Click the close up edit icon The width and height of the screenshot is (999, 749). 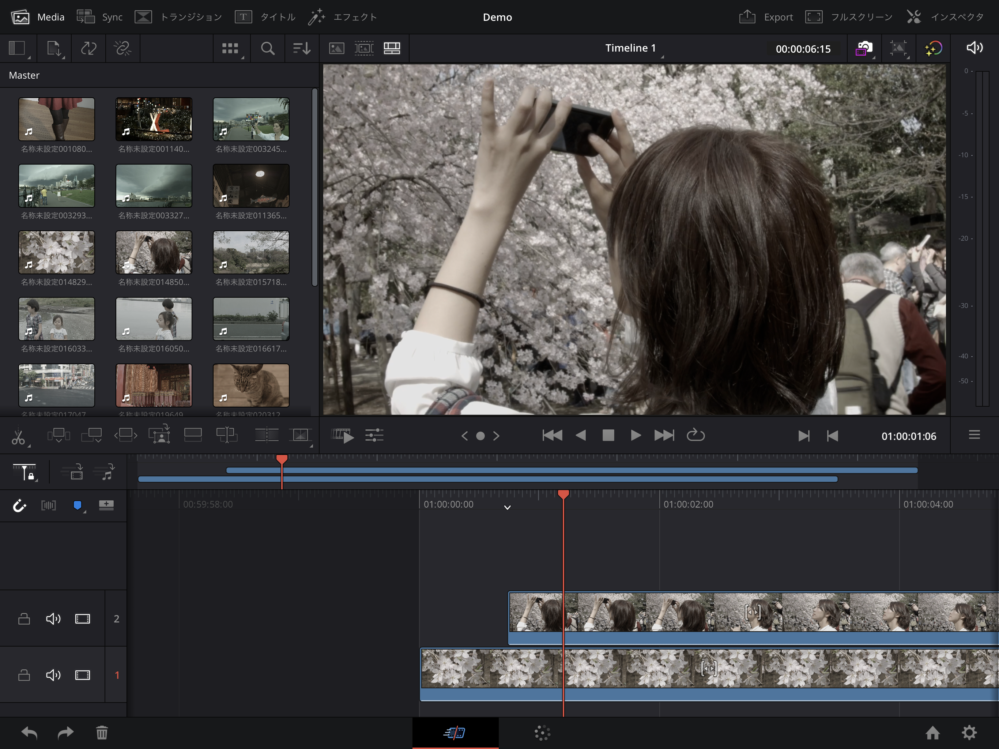click(159, 434)
